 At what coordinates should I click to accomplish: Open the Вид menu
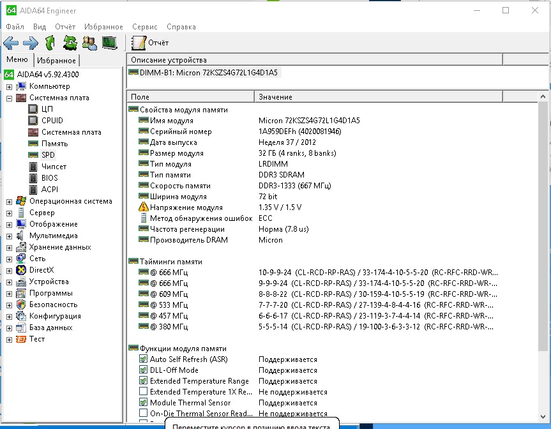pos(40,27)
